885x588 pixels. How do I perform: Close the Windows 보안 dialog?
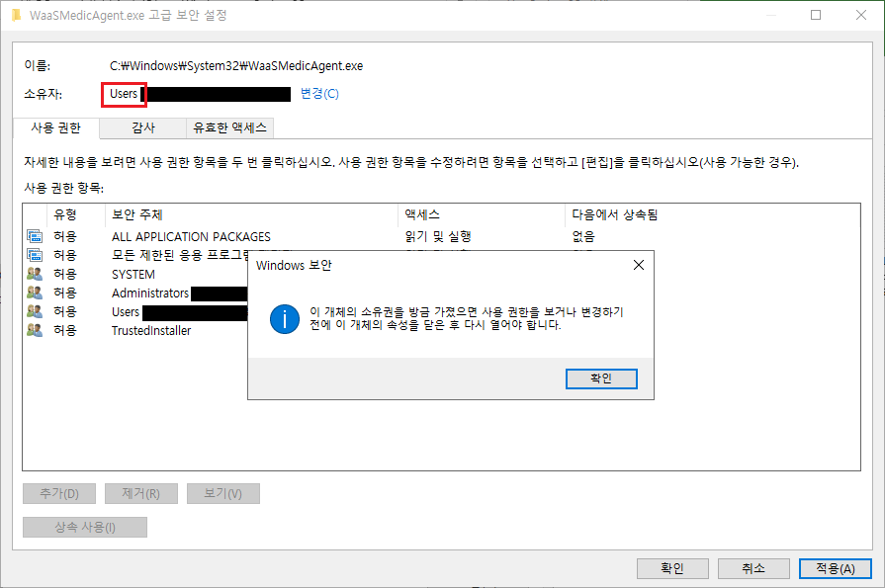click(x=639, y=265)
